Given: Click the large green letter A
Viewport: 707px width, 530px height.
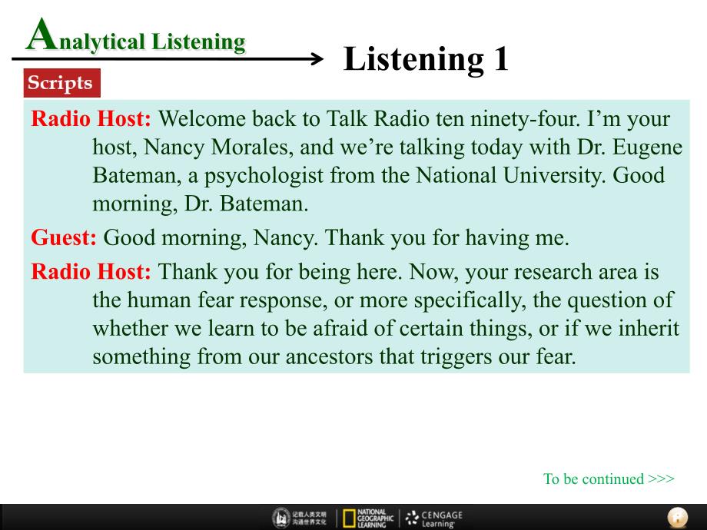Looking at the screenshot, I should click(38, 35).
